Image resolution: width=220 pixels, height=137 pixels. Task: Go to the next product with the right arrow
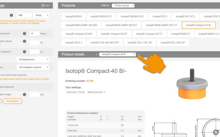pos(139,54)
